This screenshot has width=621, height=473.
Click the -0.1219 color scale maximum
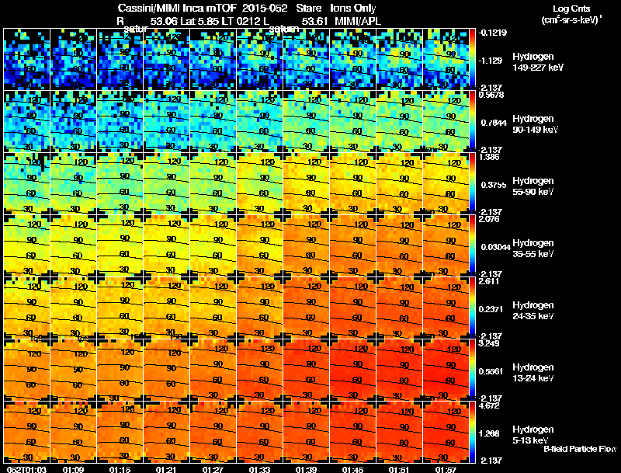coord(493,33)
